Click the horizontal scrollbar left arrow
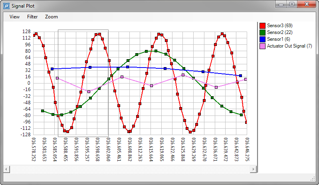This screenshot has width=319, height=185. 6,169
